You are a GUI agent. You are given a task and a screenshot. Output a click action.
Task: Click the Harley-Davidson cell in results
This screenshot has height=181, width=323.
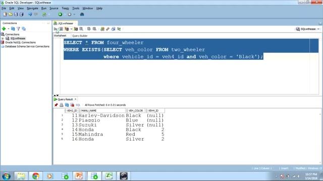pos(101,116)
